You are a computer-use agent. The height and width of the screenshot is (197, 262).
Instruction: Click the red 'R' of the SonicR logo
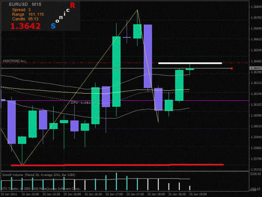73,5
